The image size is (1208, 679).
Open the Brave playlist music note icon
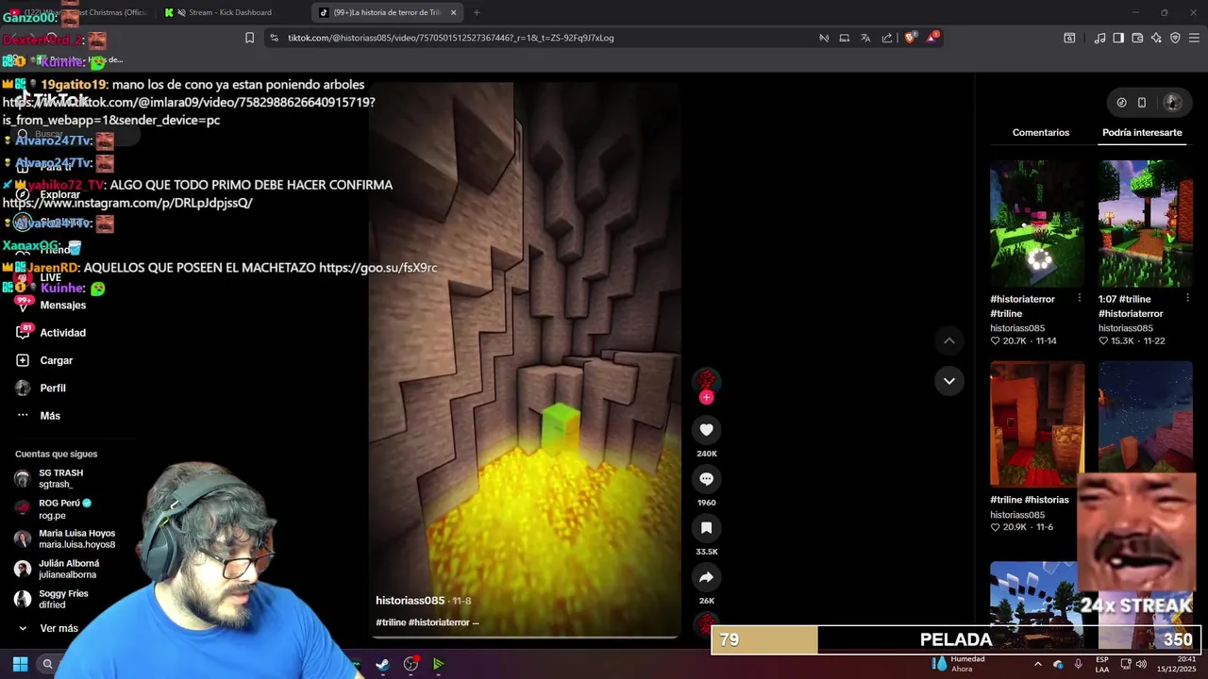pos(1099,38)
